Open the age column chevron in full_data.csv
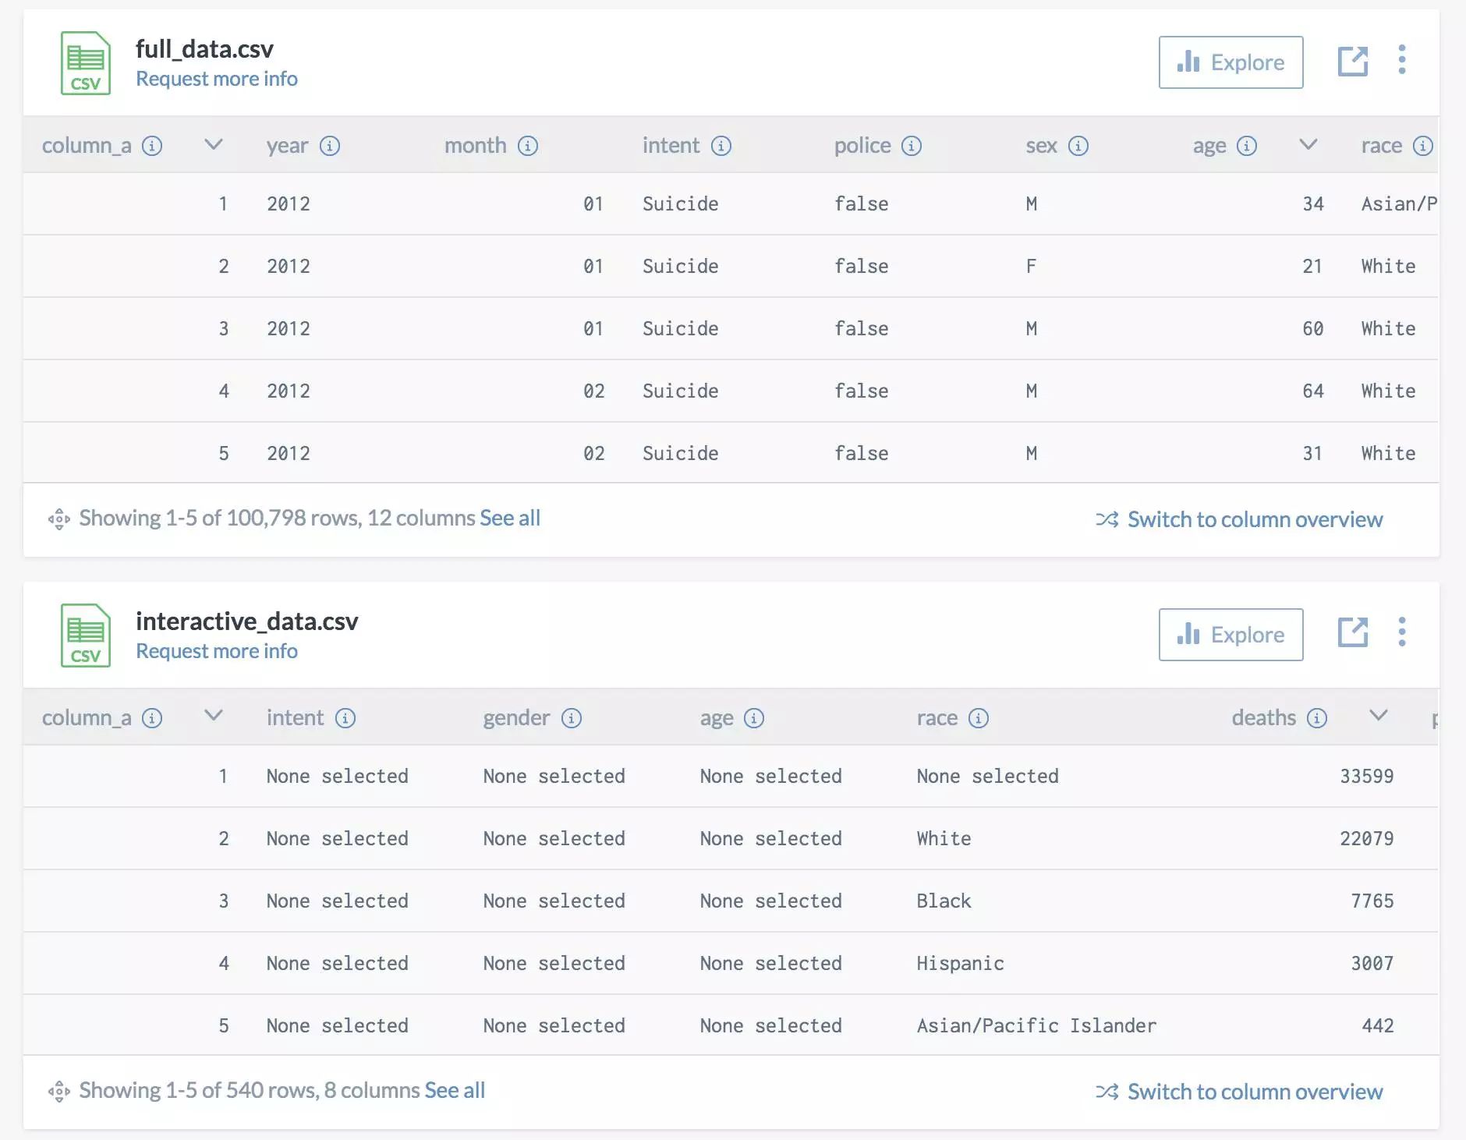 (1308, 144)
